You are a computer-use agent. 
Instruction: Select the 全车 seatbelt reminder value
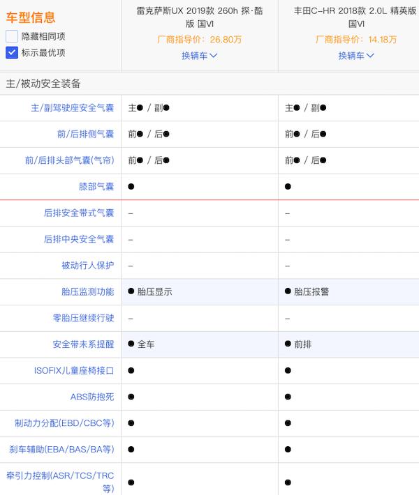tap(141, 344)
